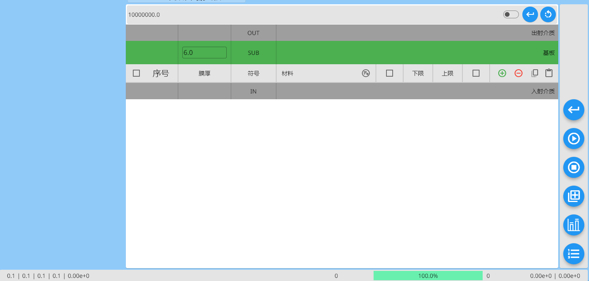Open the chart view via the bar-chart icon
This screenshot has width=589, height=281.
573,225
